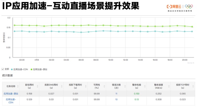This screenshot has height=110, width=199.
Task: Click green source-station data point at 08:00
Action: click(x=96, y=26)
